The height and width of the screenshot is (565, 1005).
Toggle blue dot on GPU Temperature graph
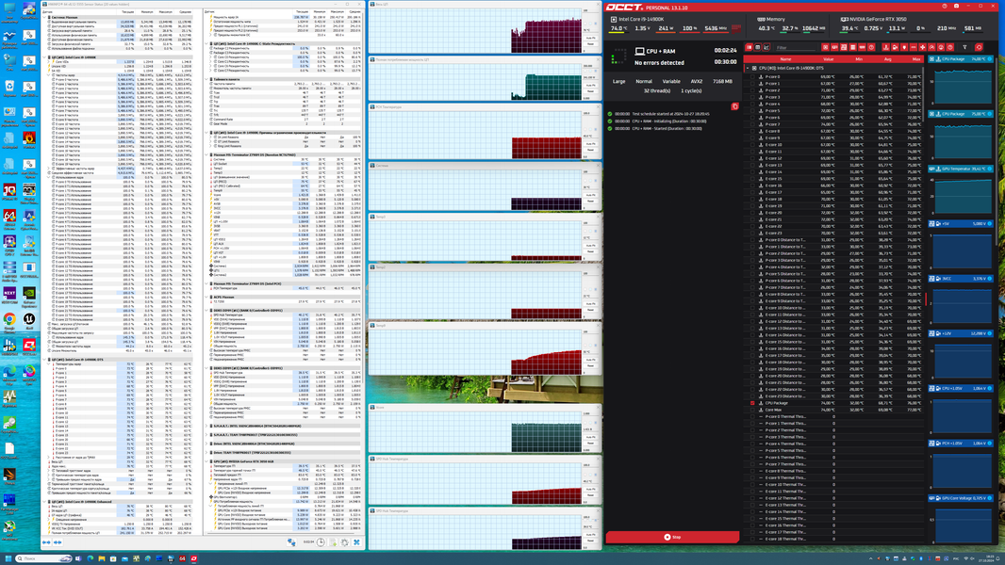click(x=990, y=169)
